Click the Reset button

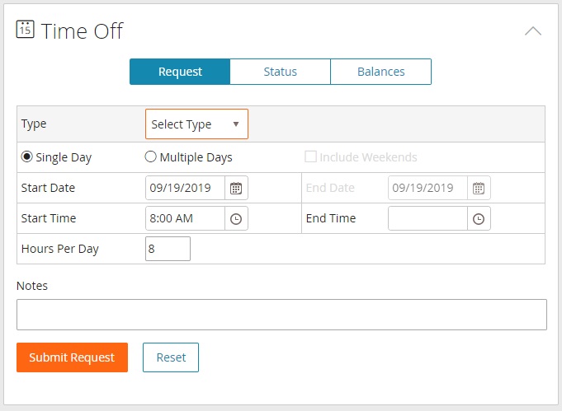(x=171, y=357)
